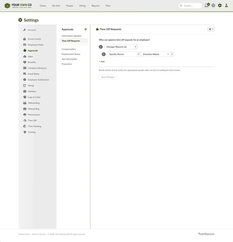Open Training settings label
This screenshot has height=242, width=233.
click(32, 132)
